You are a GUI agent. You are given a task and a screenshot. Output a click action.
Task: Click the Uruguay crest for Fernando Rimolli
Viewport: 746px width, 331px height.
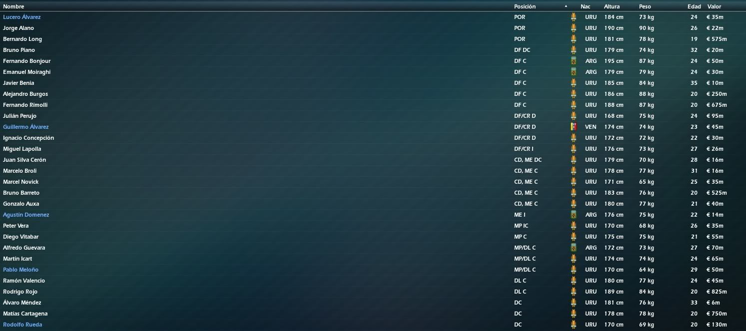[x=574, y=105]
